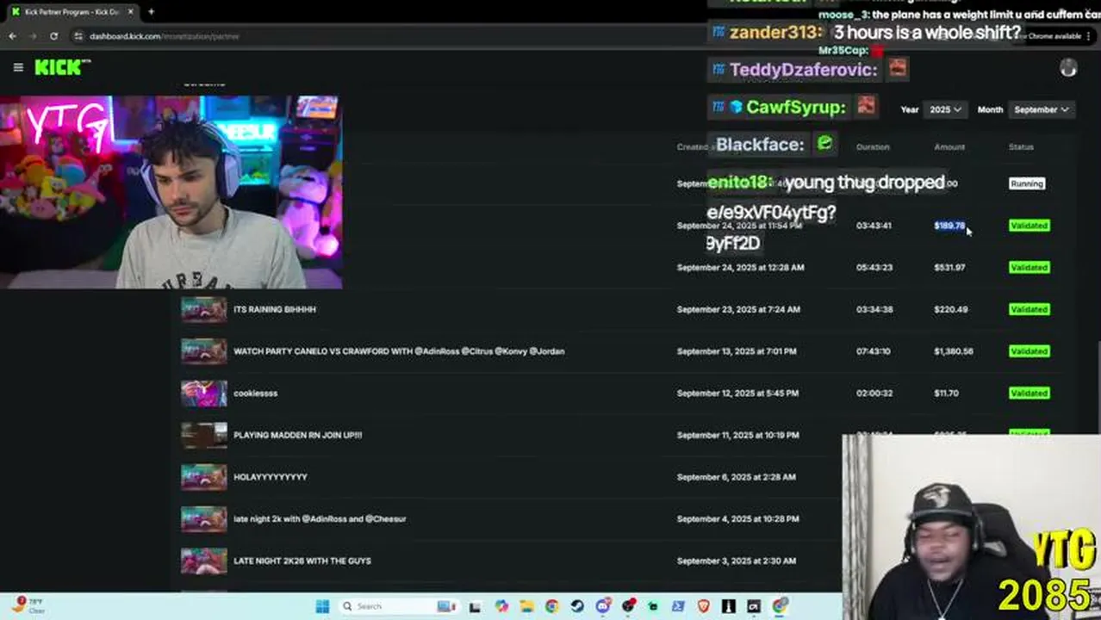This screenshot has height=620, width=1101.
Task: Click Validated badge for ITS RAINING row
Action: 1029,309
